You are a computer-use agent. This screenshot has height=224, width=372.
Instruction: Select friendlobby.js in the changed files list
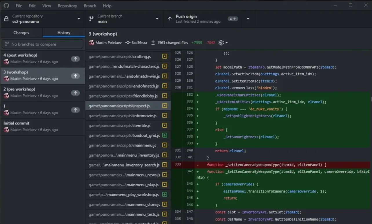coord(128,96)
